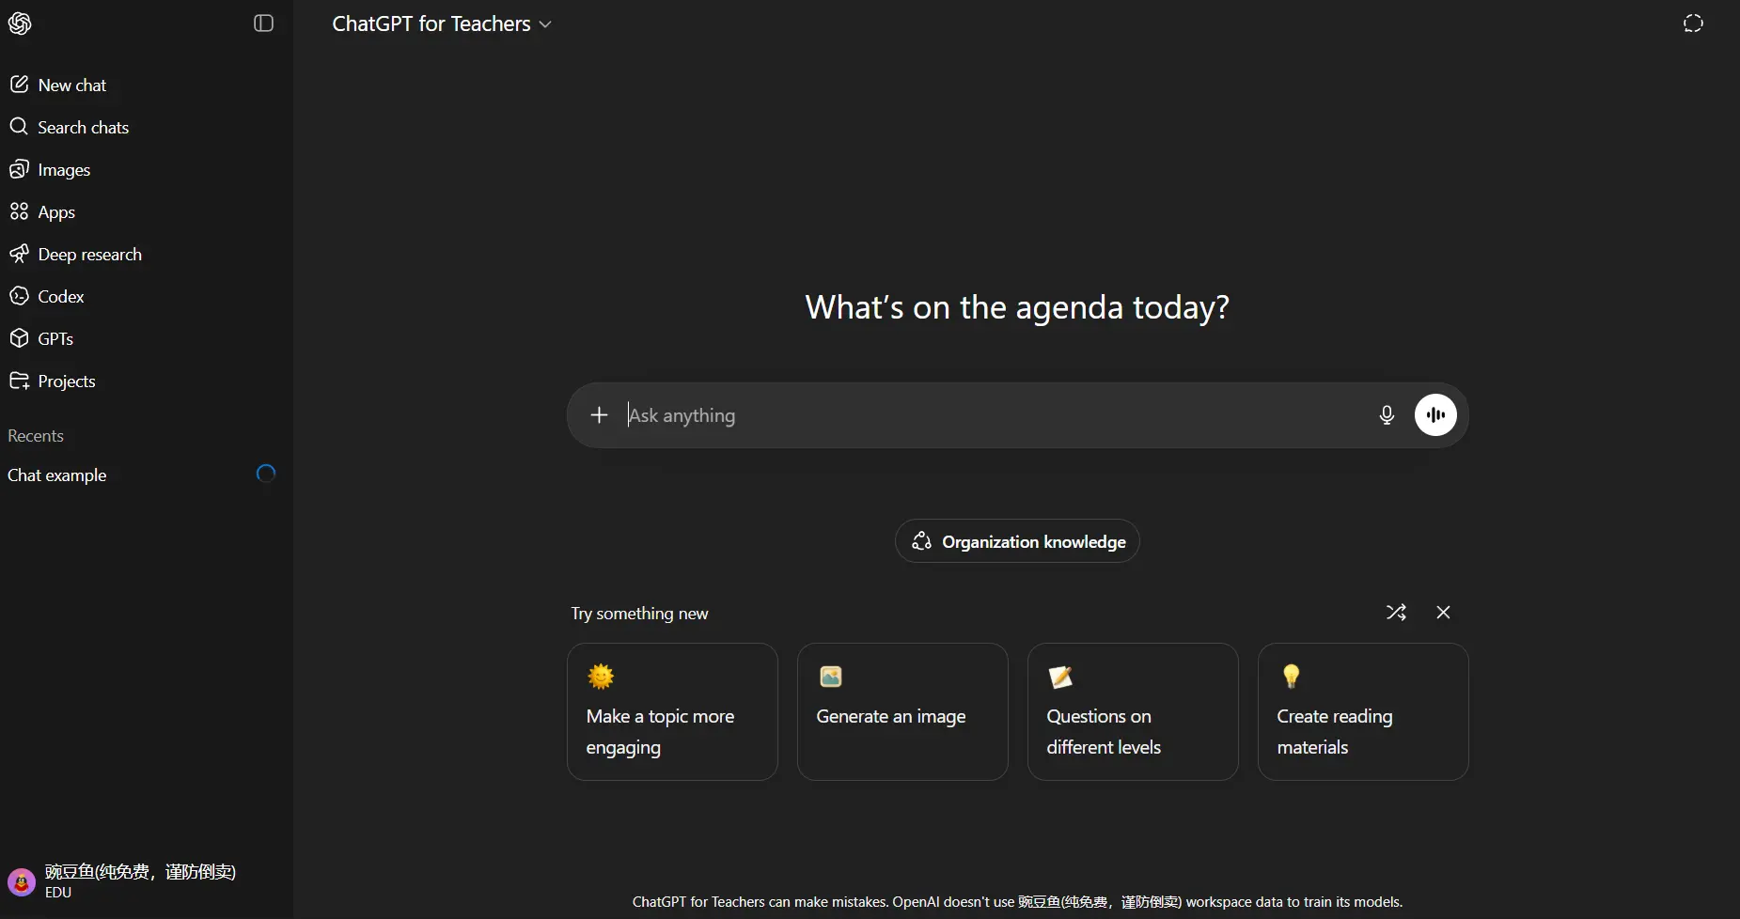
Task: Click the ChatGPT logo icon
Action: pos(20,23)
